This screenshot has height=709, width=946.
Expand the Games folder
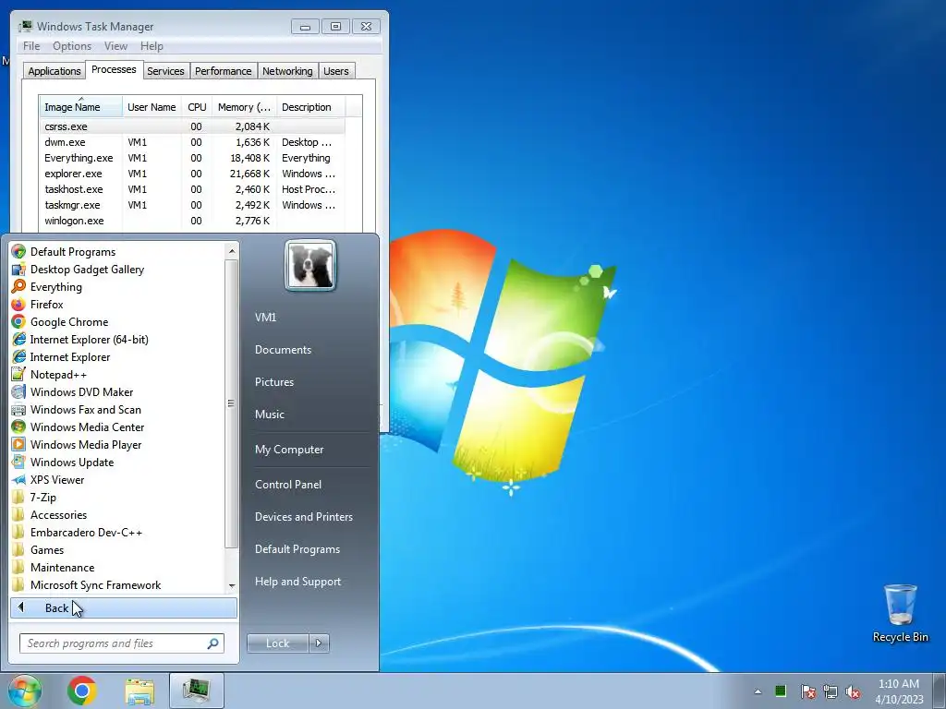(46, 550)
